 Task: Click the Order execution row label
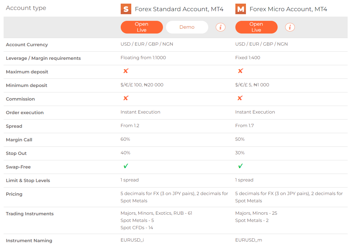tap(25, 112)
